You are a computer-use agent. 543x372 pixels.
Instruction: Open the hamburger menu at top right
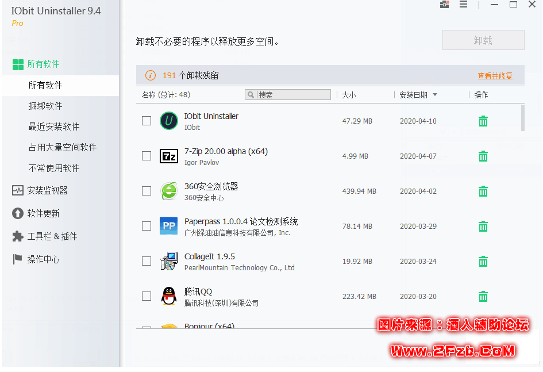tap(463, 5)
